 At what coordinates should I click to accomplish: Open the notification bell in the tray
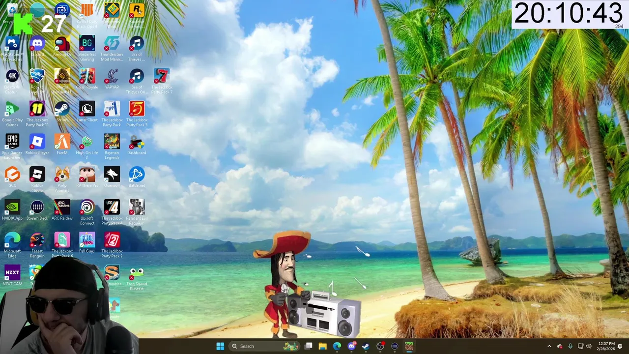click(x=621, y=346)
